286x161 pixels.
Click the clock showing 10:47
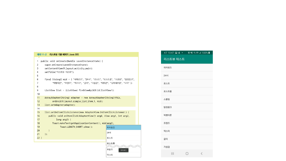(x=171, y=53)
